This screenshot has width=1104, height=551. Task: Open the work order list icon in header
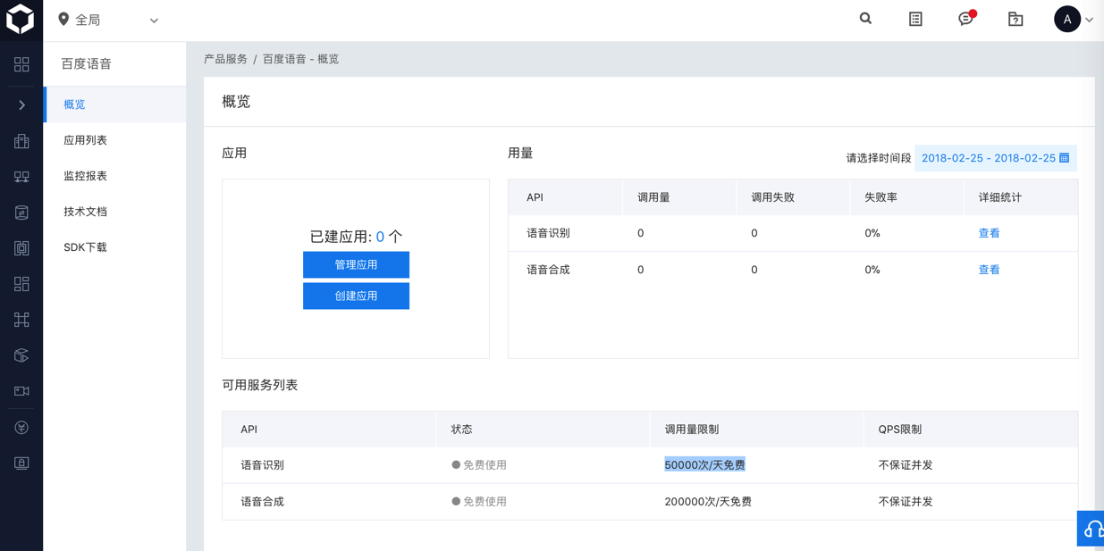click(x=915, y=19)
